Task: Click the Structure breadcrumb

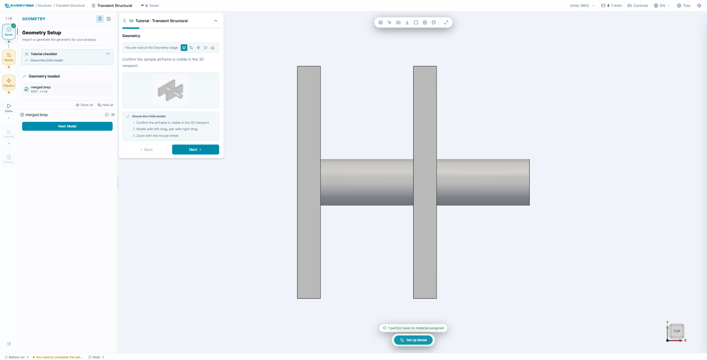Action: [45, 6]
